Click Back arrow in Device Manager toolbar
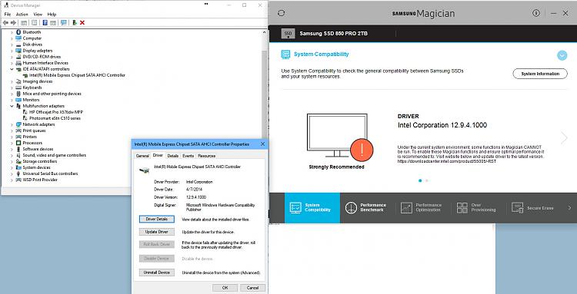577x294 pixels. coord(5,23)
